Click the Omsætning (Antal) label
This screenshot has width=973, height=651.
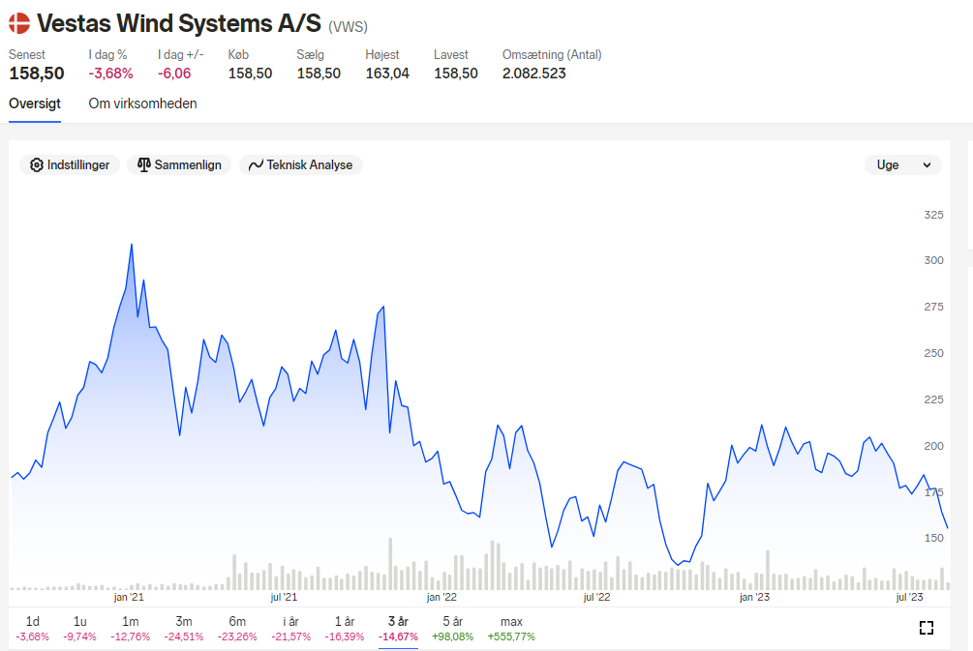coord(552,54)
